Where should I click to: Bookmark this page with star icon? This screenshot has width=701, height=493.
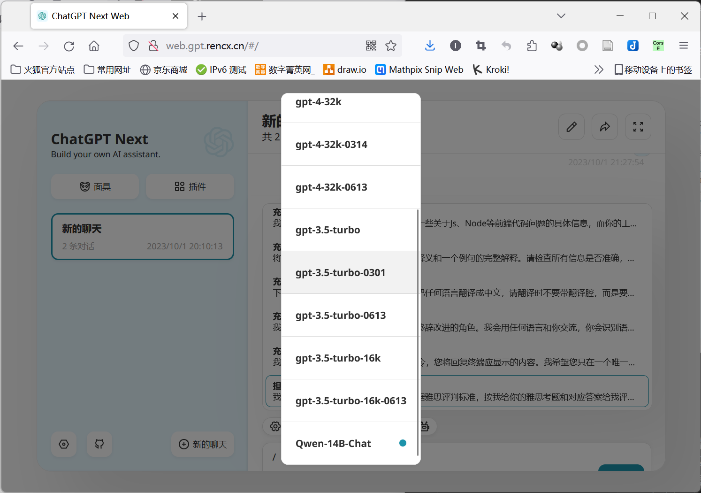(x=391, y=46)
